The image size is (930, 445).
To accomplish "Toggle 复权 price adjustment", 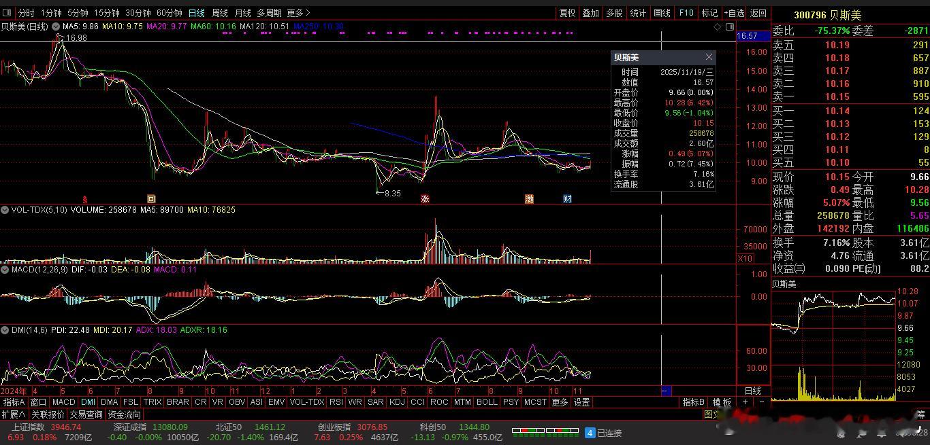I will coord(567,13).
